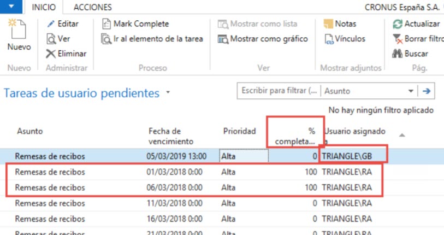
Task: Click the Ver magnifier icon
Action: [51, 39]
